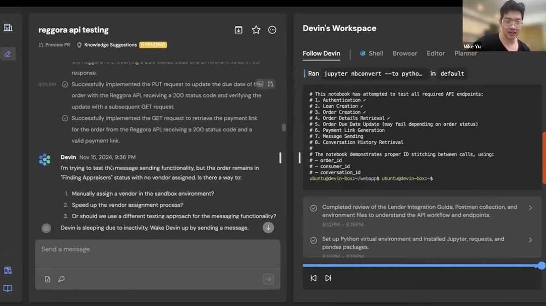Open the Planner tab

pos(466,53)
